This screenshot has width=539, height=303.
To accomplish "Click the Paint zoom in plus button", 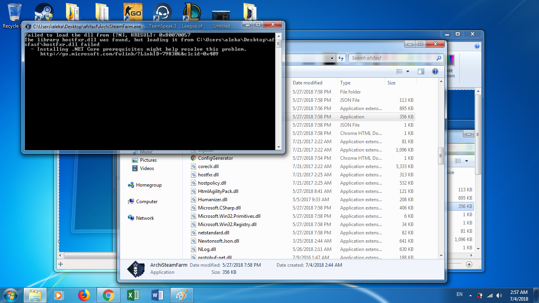I will point(469,264).
